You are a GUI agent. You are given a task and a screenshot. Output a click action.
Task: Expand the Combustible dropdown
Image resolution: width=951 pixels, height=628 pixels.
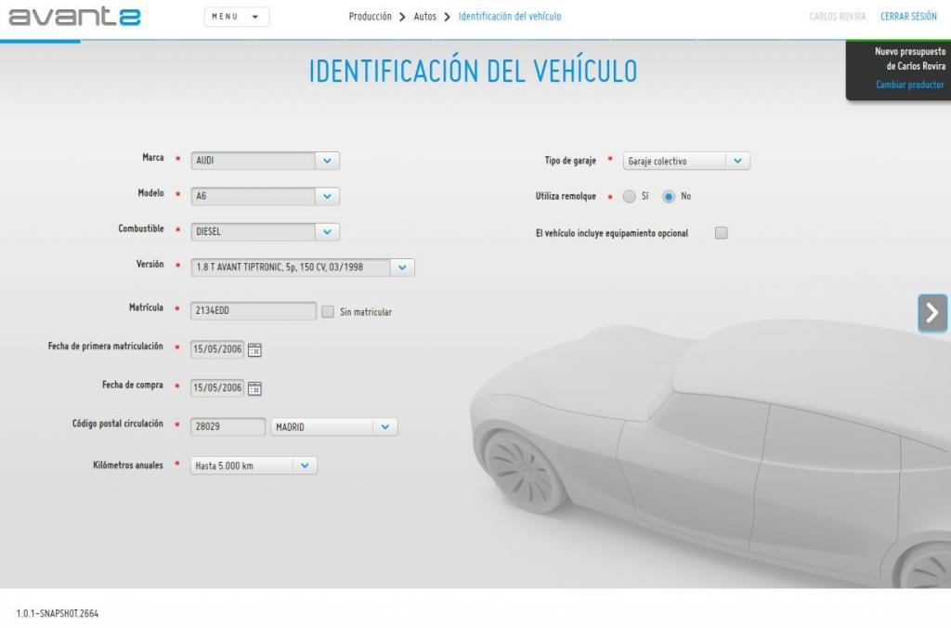[x=326, y=231]
